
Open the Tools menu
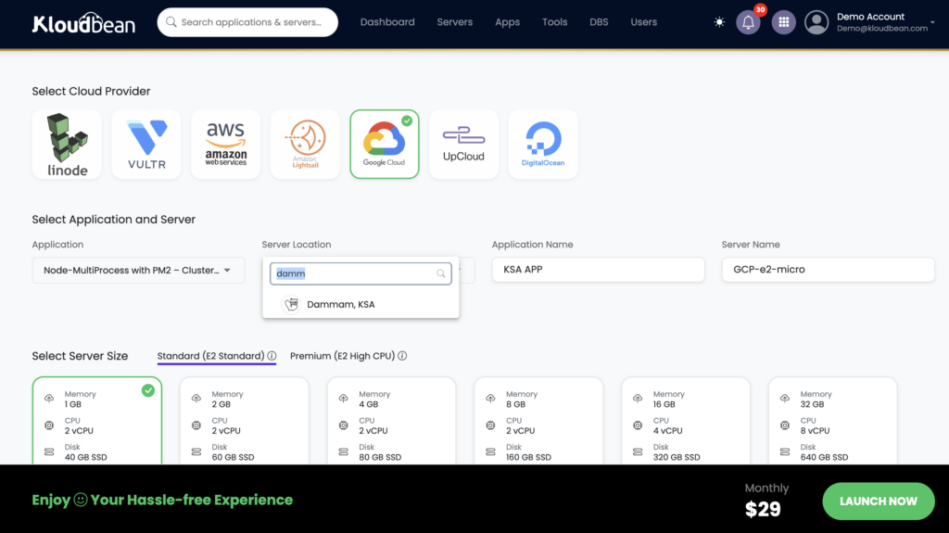point(554,22)
